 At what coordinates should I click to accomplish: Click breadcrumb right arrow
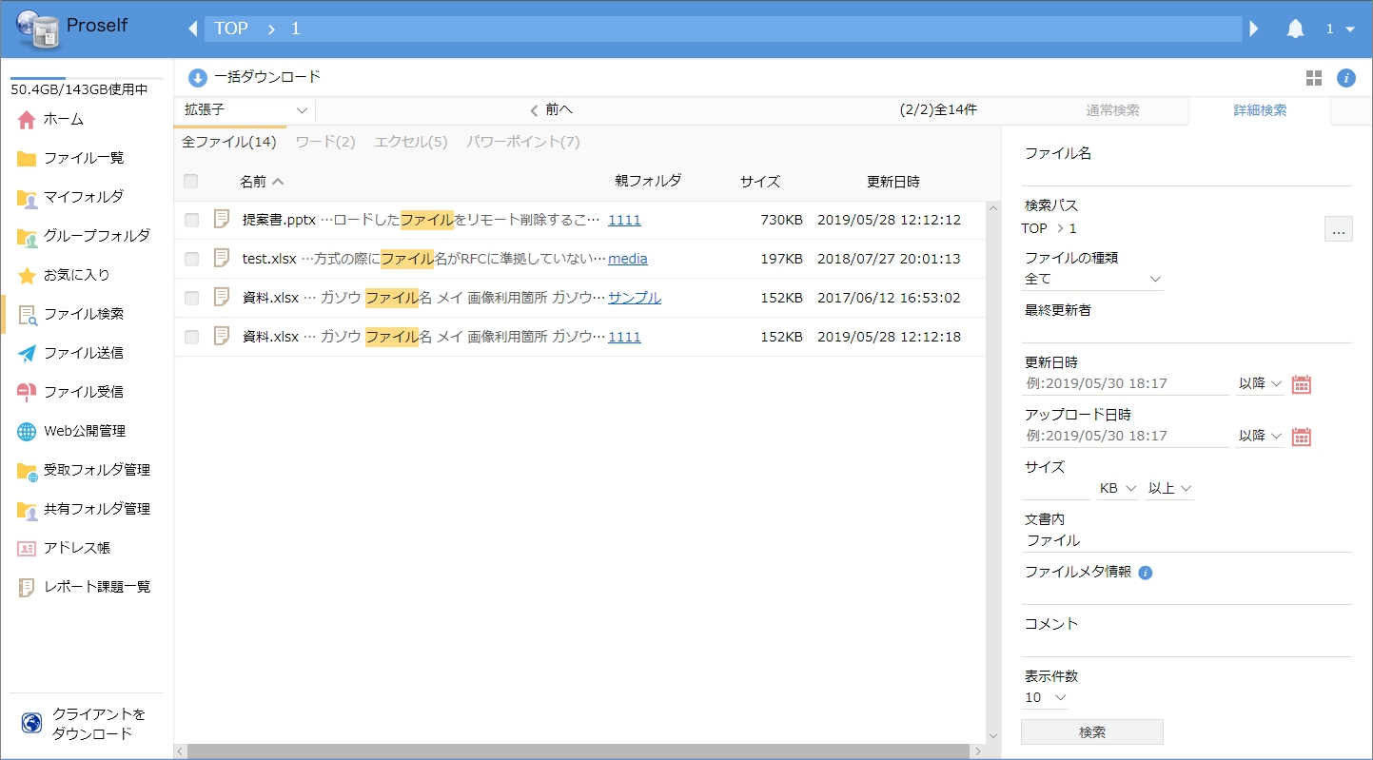pos(1254,29)
